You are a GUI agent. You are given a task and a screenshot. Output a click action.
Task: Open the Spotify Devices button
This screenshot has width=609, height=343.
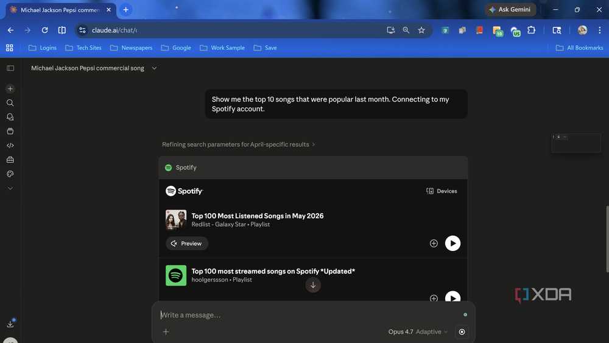pyautogui.click(x=442, y=191)
